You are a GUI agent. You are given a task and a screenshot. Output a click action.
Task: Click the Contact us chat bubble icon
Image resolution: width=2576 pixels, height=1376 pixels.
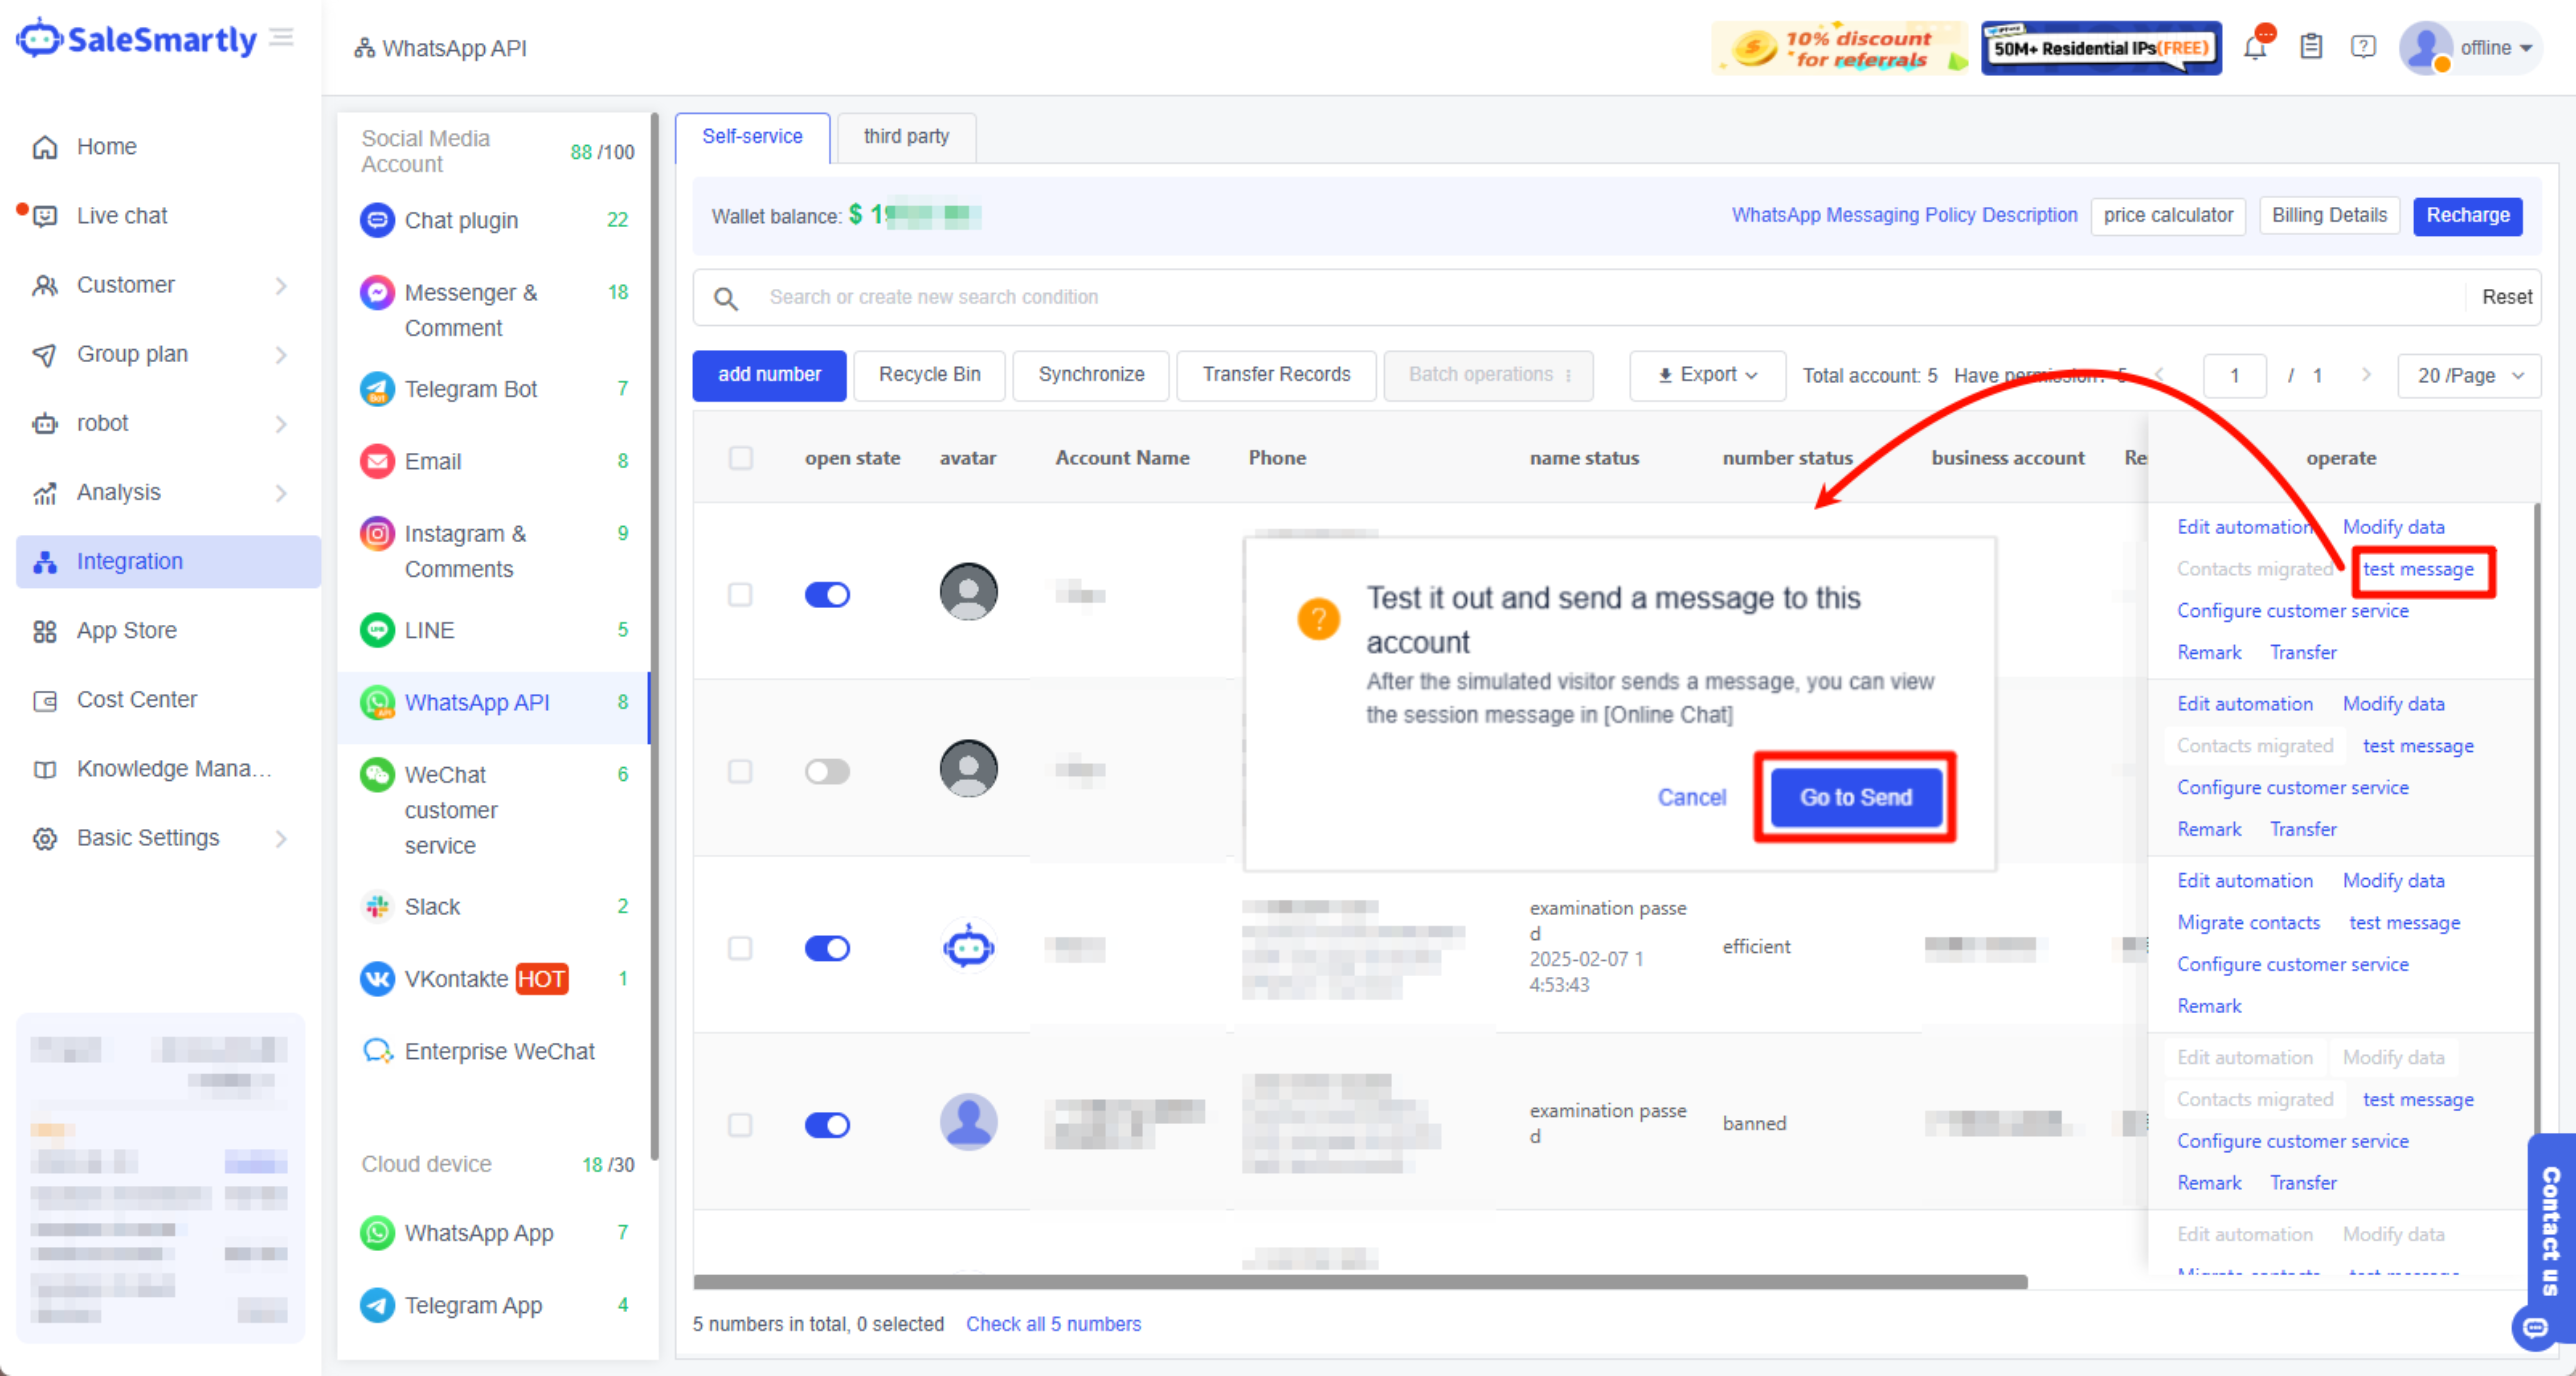point(2535,1327)
